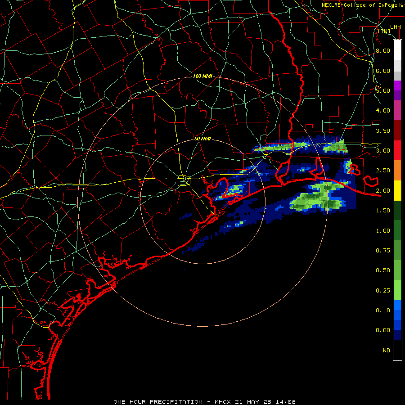Click the 100 NMI range ring label
Image resolution: width=405 pixels, height=405 pixels.
tap(202, 76)
